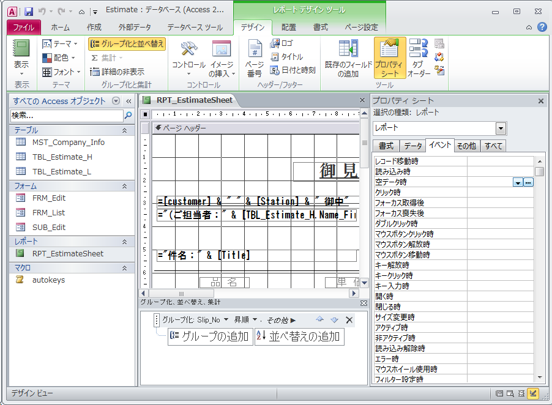
Task: Click the クリック時 property field
Action: pos(500,193)
